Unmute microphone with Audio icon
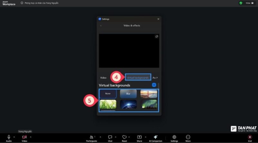 [x=9, y=137]
